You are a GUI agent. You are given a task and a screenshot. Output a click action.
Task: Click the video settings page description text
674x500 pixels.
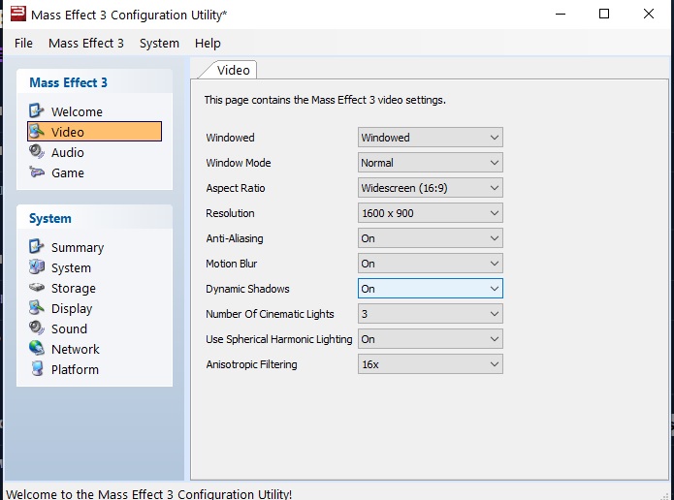click(x=325, y=100)
